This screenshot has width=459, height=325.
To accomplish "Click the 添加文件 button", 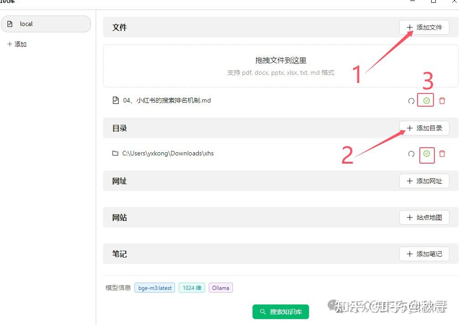I will [x=424, y=27].
